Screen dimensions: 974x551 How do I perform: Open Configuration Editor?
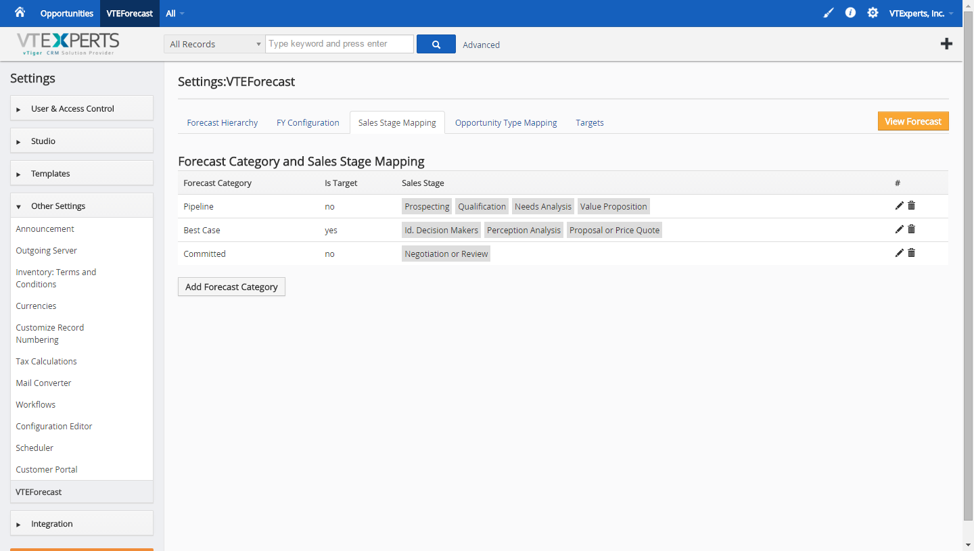point(54,426)
